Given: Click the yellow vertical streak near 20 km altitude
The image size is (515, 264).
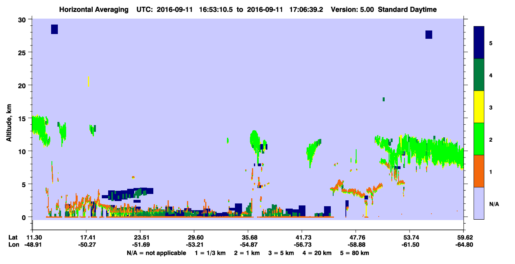Looking at the screenshot, I should (88, 82).
